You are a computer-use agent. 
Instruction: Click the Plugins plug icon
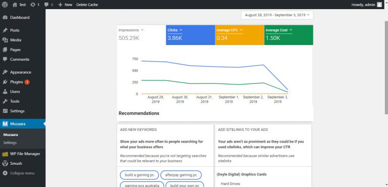(x=5, y=82)
